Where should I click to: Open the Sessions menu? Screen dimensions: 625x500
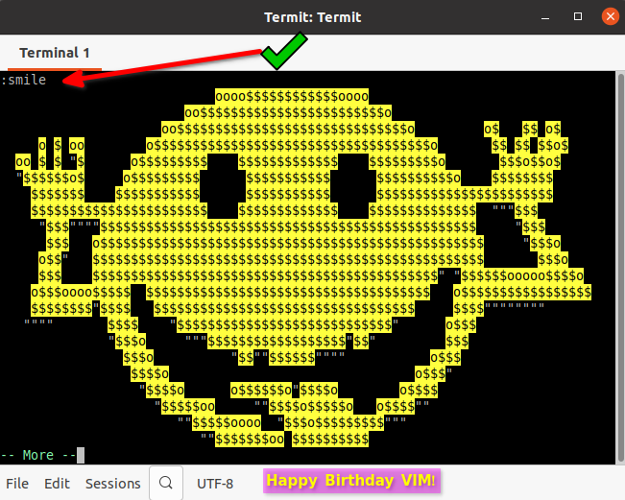pyautogui.click(x=112, y=484)
